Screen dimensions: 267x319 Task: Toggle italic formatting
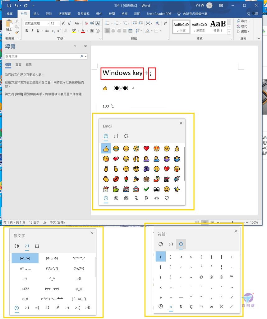coord(32,31)
